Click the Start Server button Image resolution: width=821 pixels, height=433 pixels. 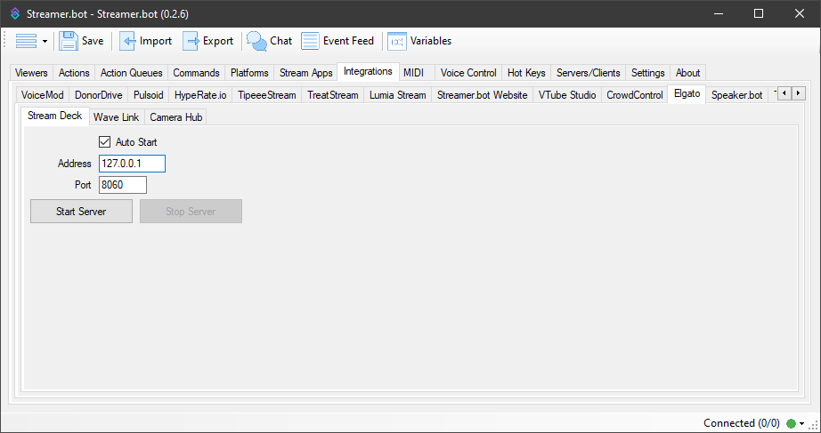[x=81, y=212]
